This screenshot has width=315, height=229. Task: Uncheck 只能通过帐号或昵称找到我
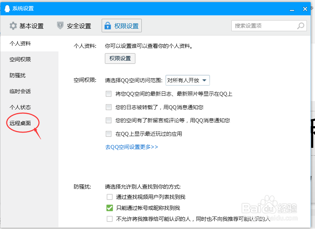coord(109,208)
